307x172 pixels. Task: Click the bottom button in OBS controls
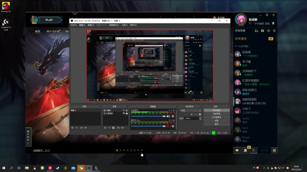[217, 124]
